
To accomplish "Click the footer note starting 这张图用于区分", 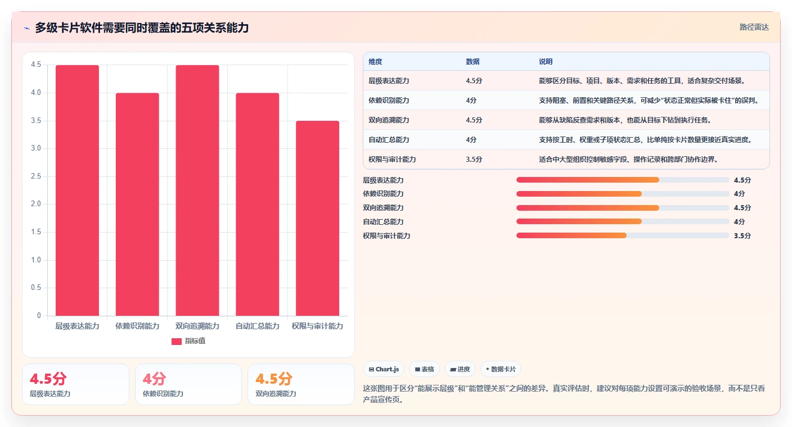I will [564, 394].
